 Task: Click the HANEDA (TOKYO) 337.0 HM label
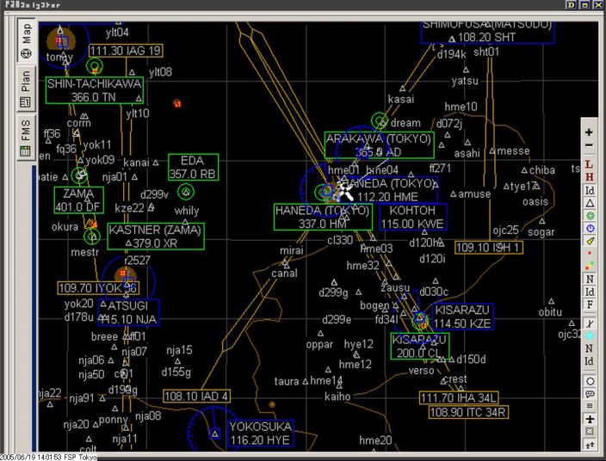pos(323,217)
